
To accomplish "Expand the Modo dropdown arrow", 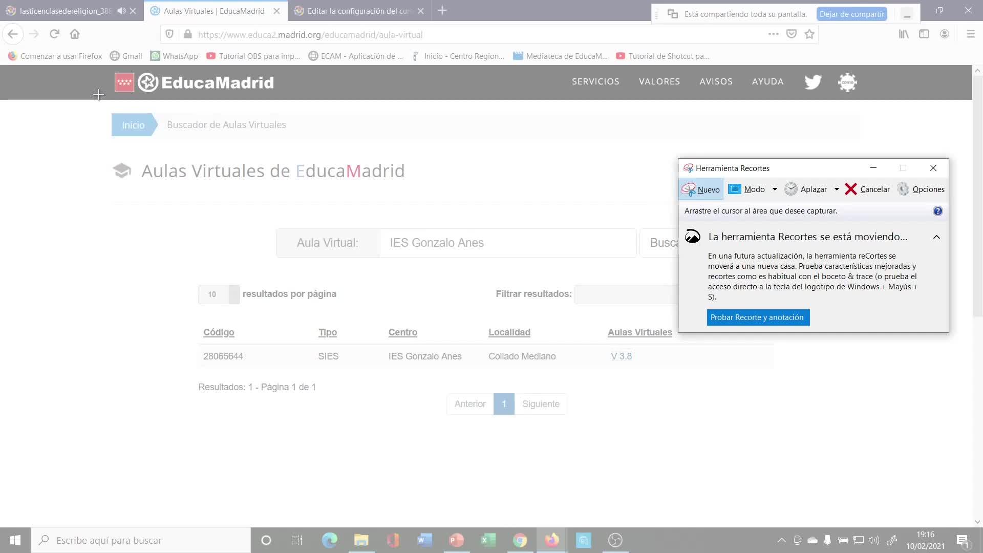I will 775,189.
